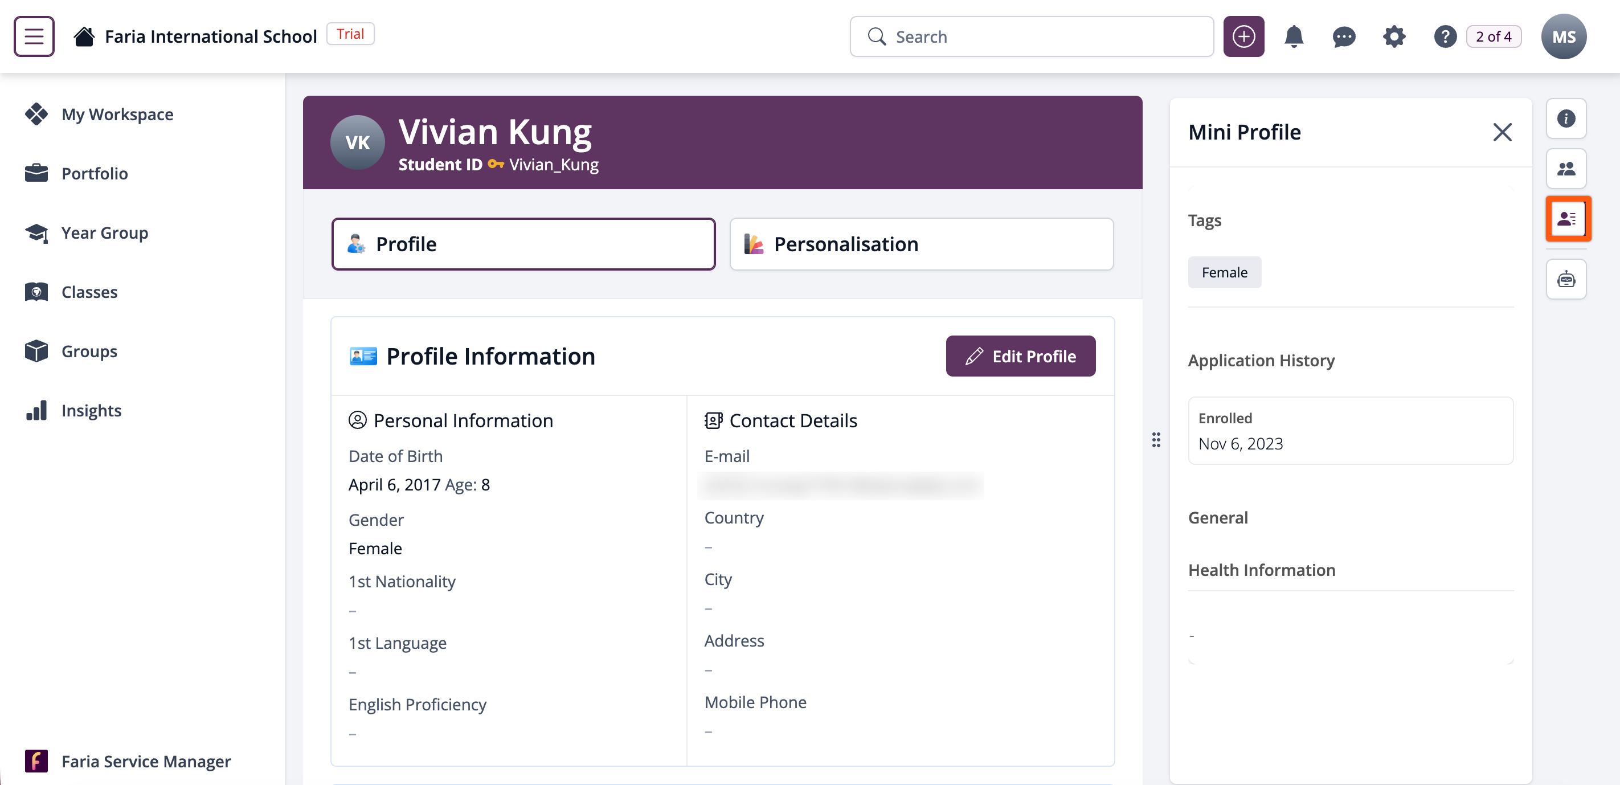Viewport: 1620px width, 785px height.
Task: Switch to the Personalisation tab
Action: click(x=921, y=244)
